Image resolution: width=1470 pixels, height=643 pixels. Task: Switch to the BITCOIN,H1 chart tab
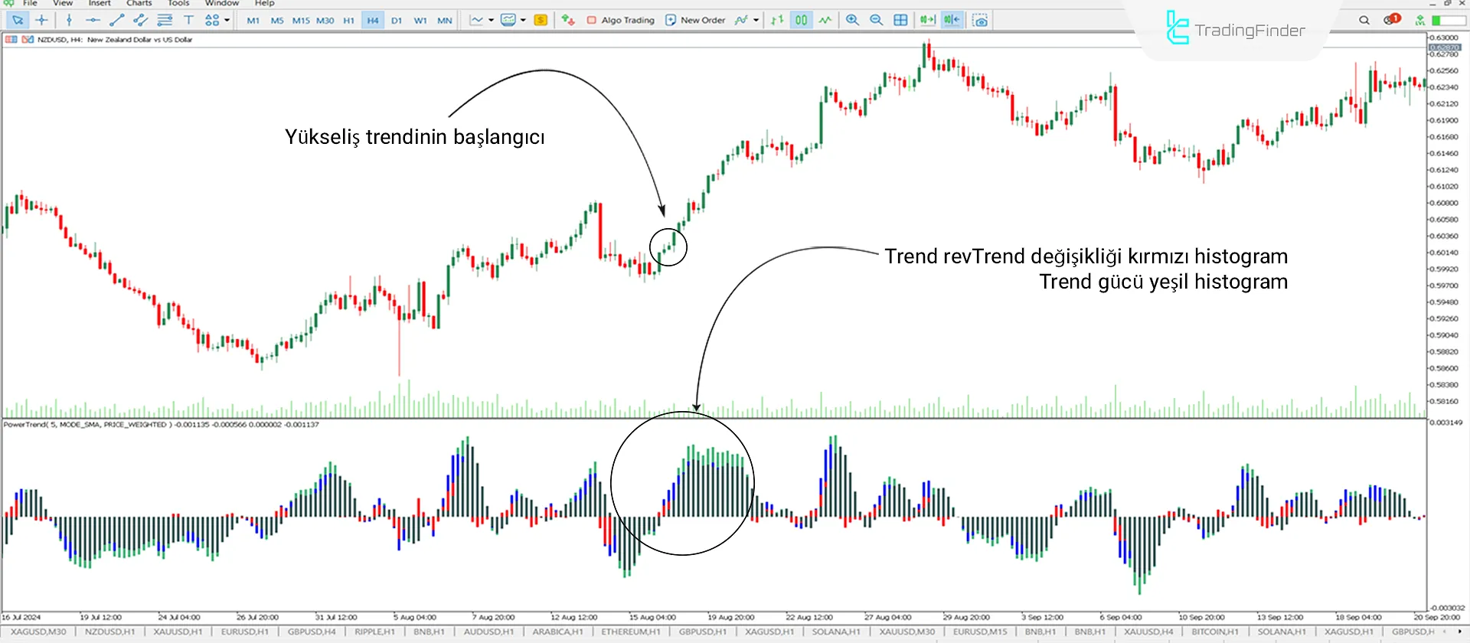pyautogui.click(x=1214, y=632)
